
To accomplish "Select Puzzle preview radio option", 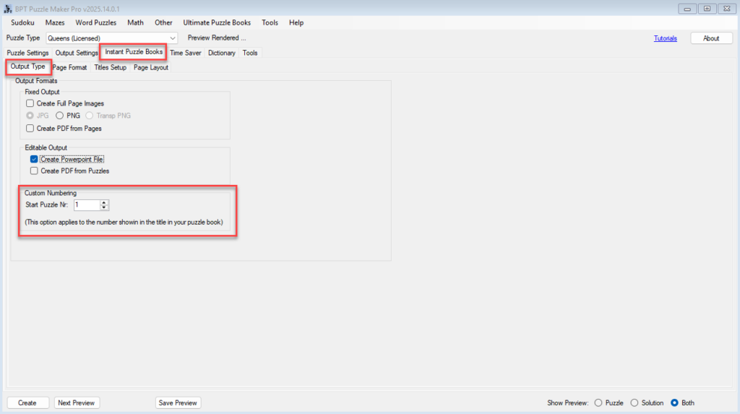I will point(598,403).
